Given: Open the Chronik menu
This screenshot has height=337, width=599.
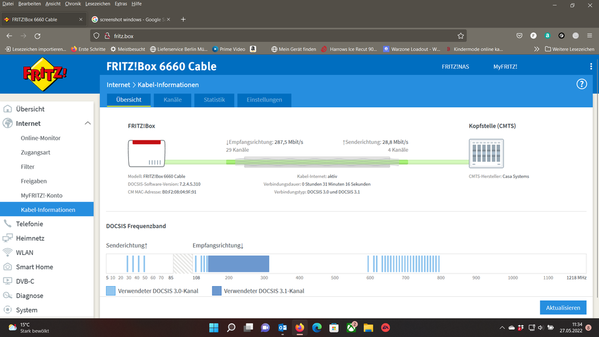Looking at the screenshot, I should (73, 4).
